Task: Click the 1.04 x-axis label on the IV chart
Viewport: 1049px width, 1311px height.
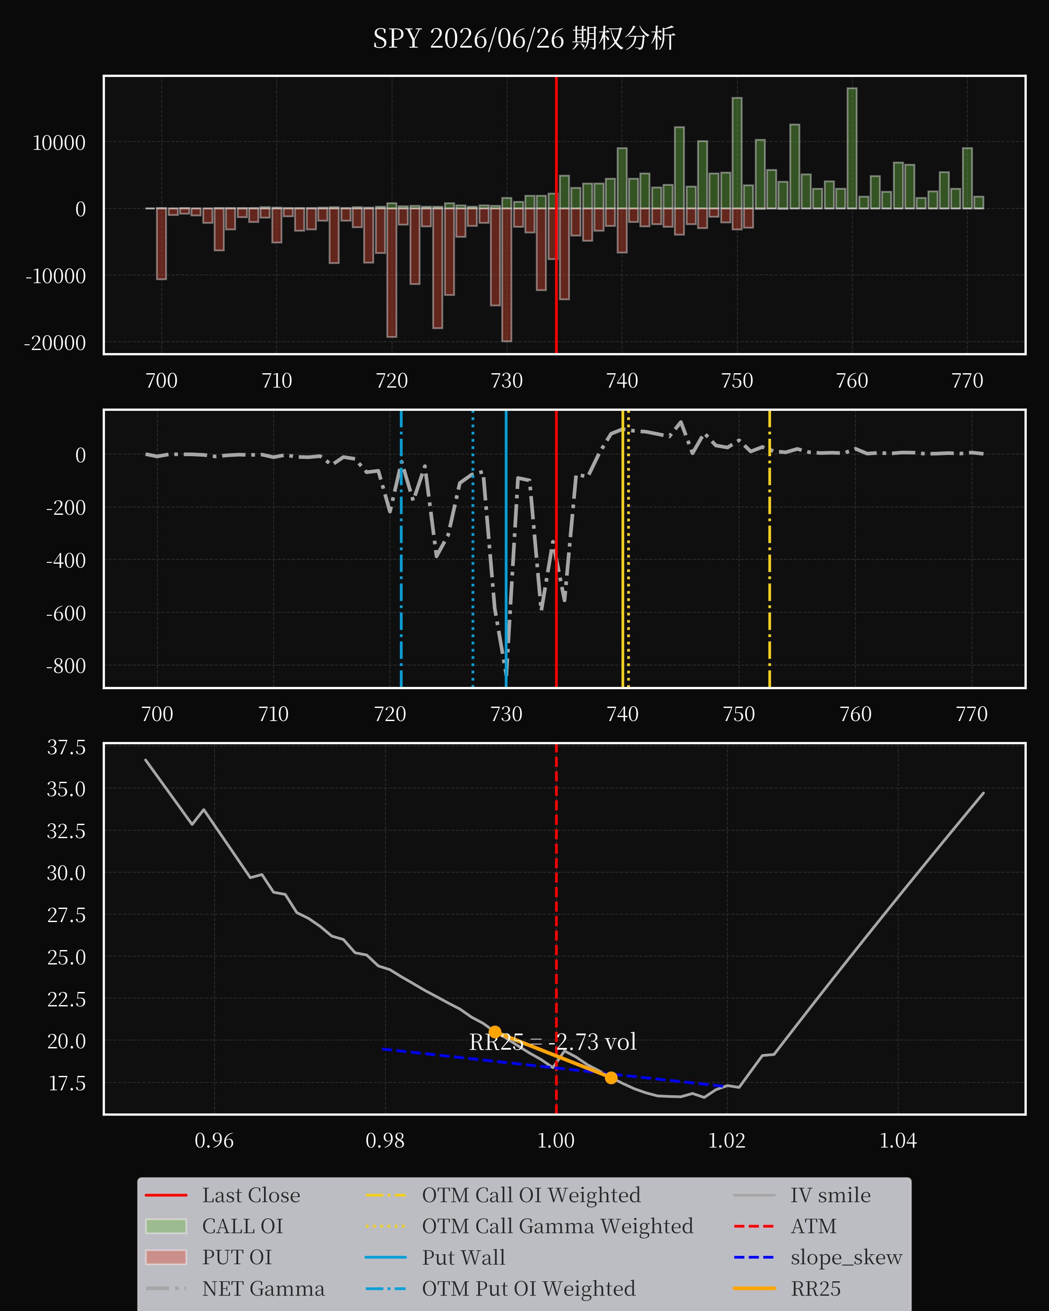Action: coord(898,1140)
